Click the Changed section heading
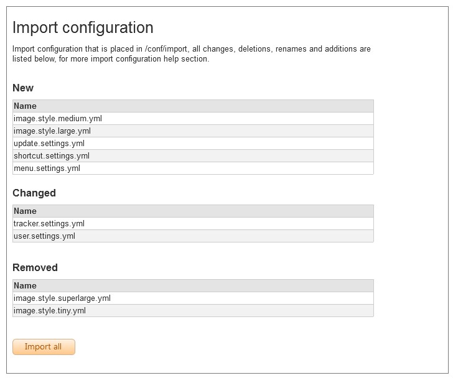Screen dimensions: 453x378 click(34, 193)
